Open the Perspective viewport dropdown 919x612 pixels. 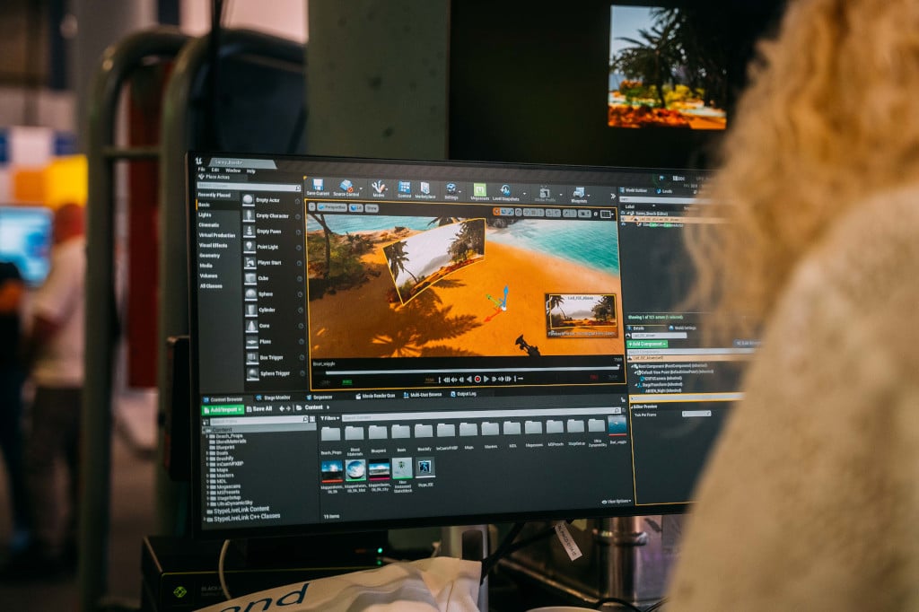click(331, 206)
